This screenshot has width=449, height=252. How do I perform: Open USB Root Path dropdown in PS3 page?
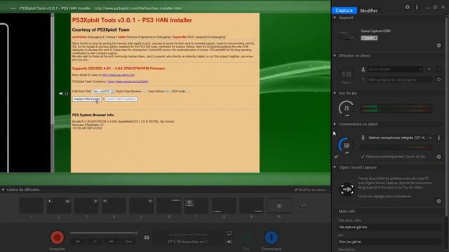[103, 91]
